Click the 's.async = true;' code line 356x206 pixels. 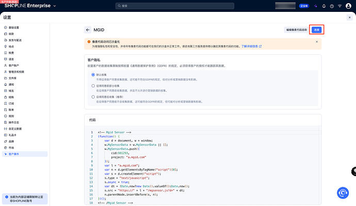[x=117, y=182]
